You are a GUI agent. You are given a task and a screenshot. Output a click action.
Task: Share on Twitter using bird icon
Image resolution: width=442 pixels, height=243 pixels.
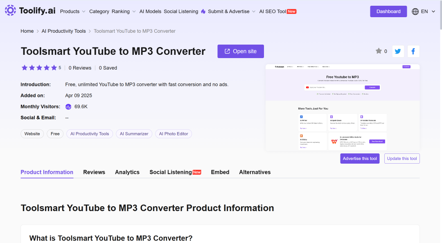pos(398,51)
